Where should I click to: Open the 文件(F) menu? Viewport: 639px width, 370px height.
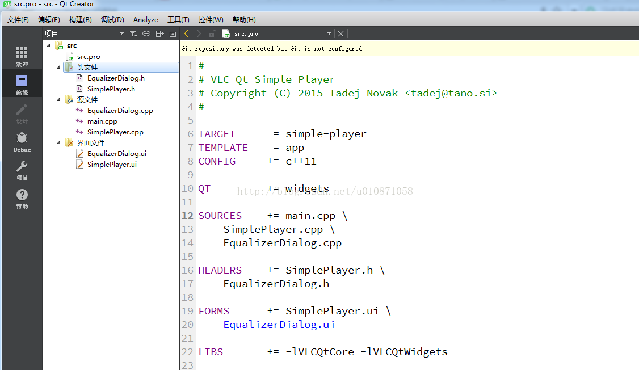point(18,19)
